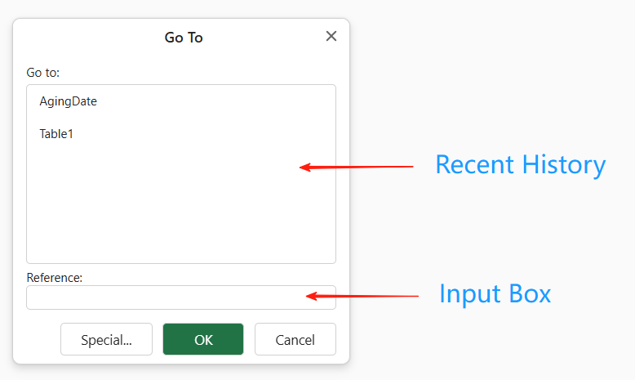Click the 'Go to:' label

click(x=43, y=73)
